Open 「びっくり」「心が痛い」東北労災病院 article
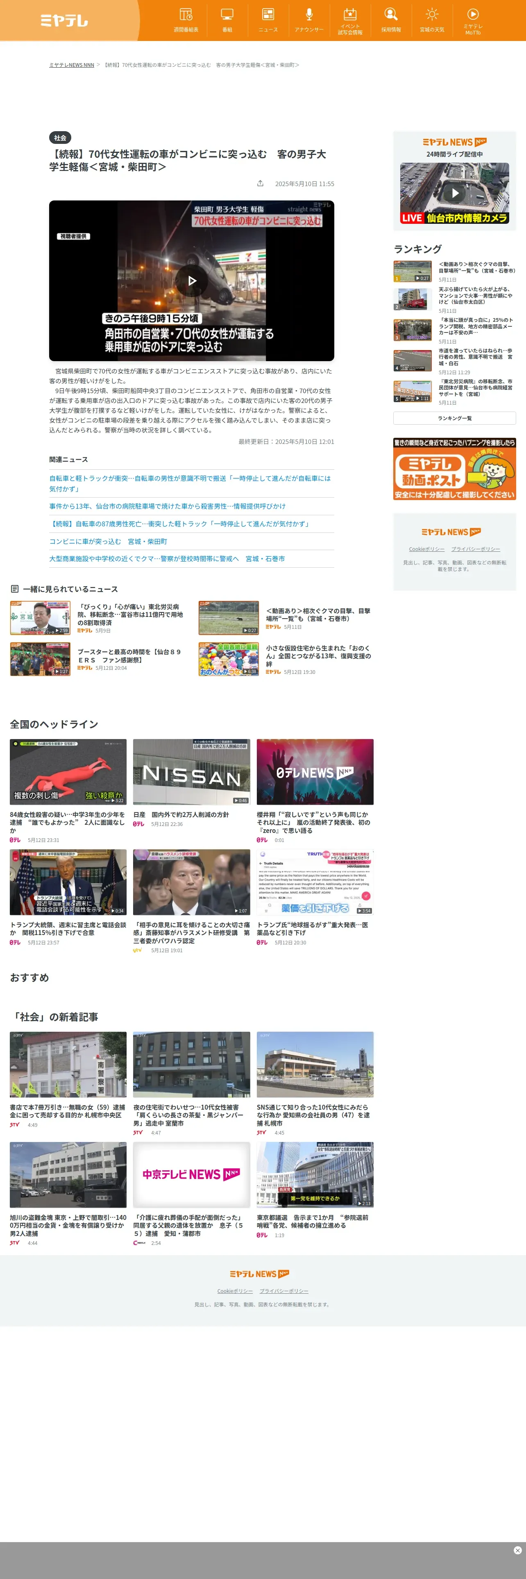Image resolution: width=526 pixels, height=1579 pixels. (x=130, y=614)
